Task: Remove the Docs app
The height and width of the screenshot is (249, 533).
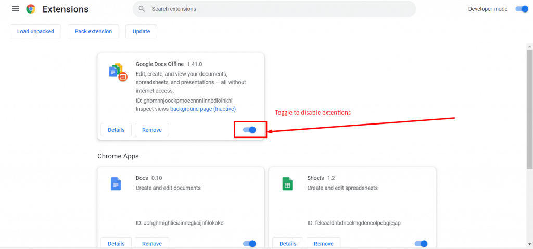Action: (x=152, y=243)
